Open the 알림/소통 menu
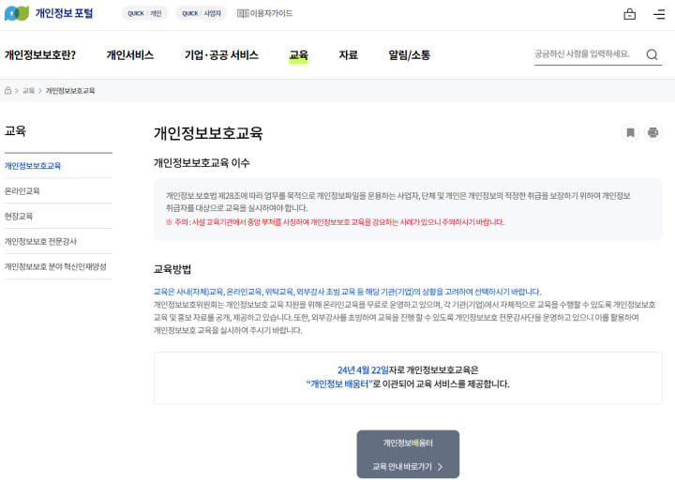This screenshot has height=482, width=675. click(410, 55)
